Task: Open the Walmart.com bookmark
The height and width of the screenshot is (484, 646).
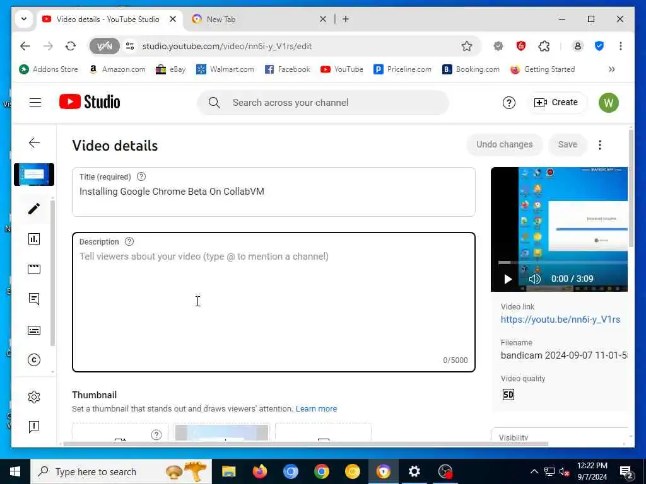Action: pyautogui.click(x=225, y=69)
